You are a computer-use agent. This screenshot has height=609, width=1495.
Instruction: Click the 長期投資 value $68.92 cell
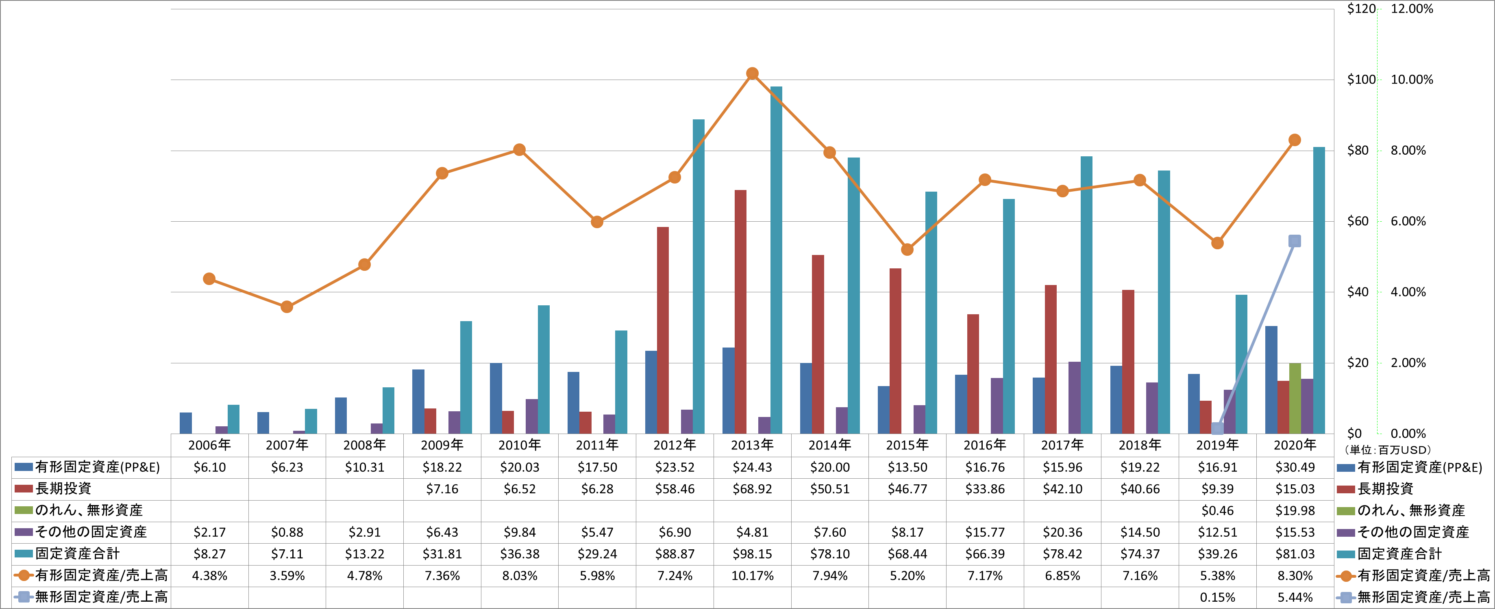pos(752,489)
